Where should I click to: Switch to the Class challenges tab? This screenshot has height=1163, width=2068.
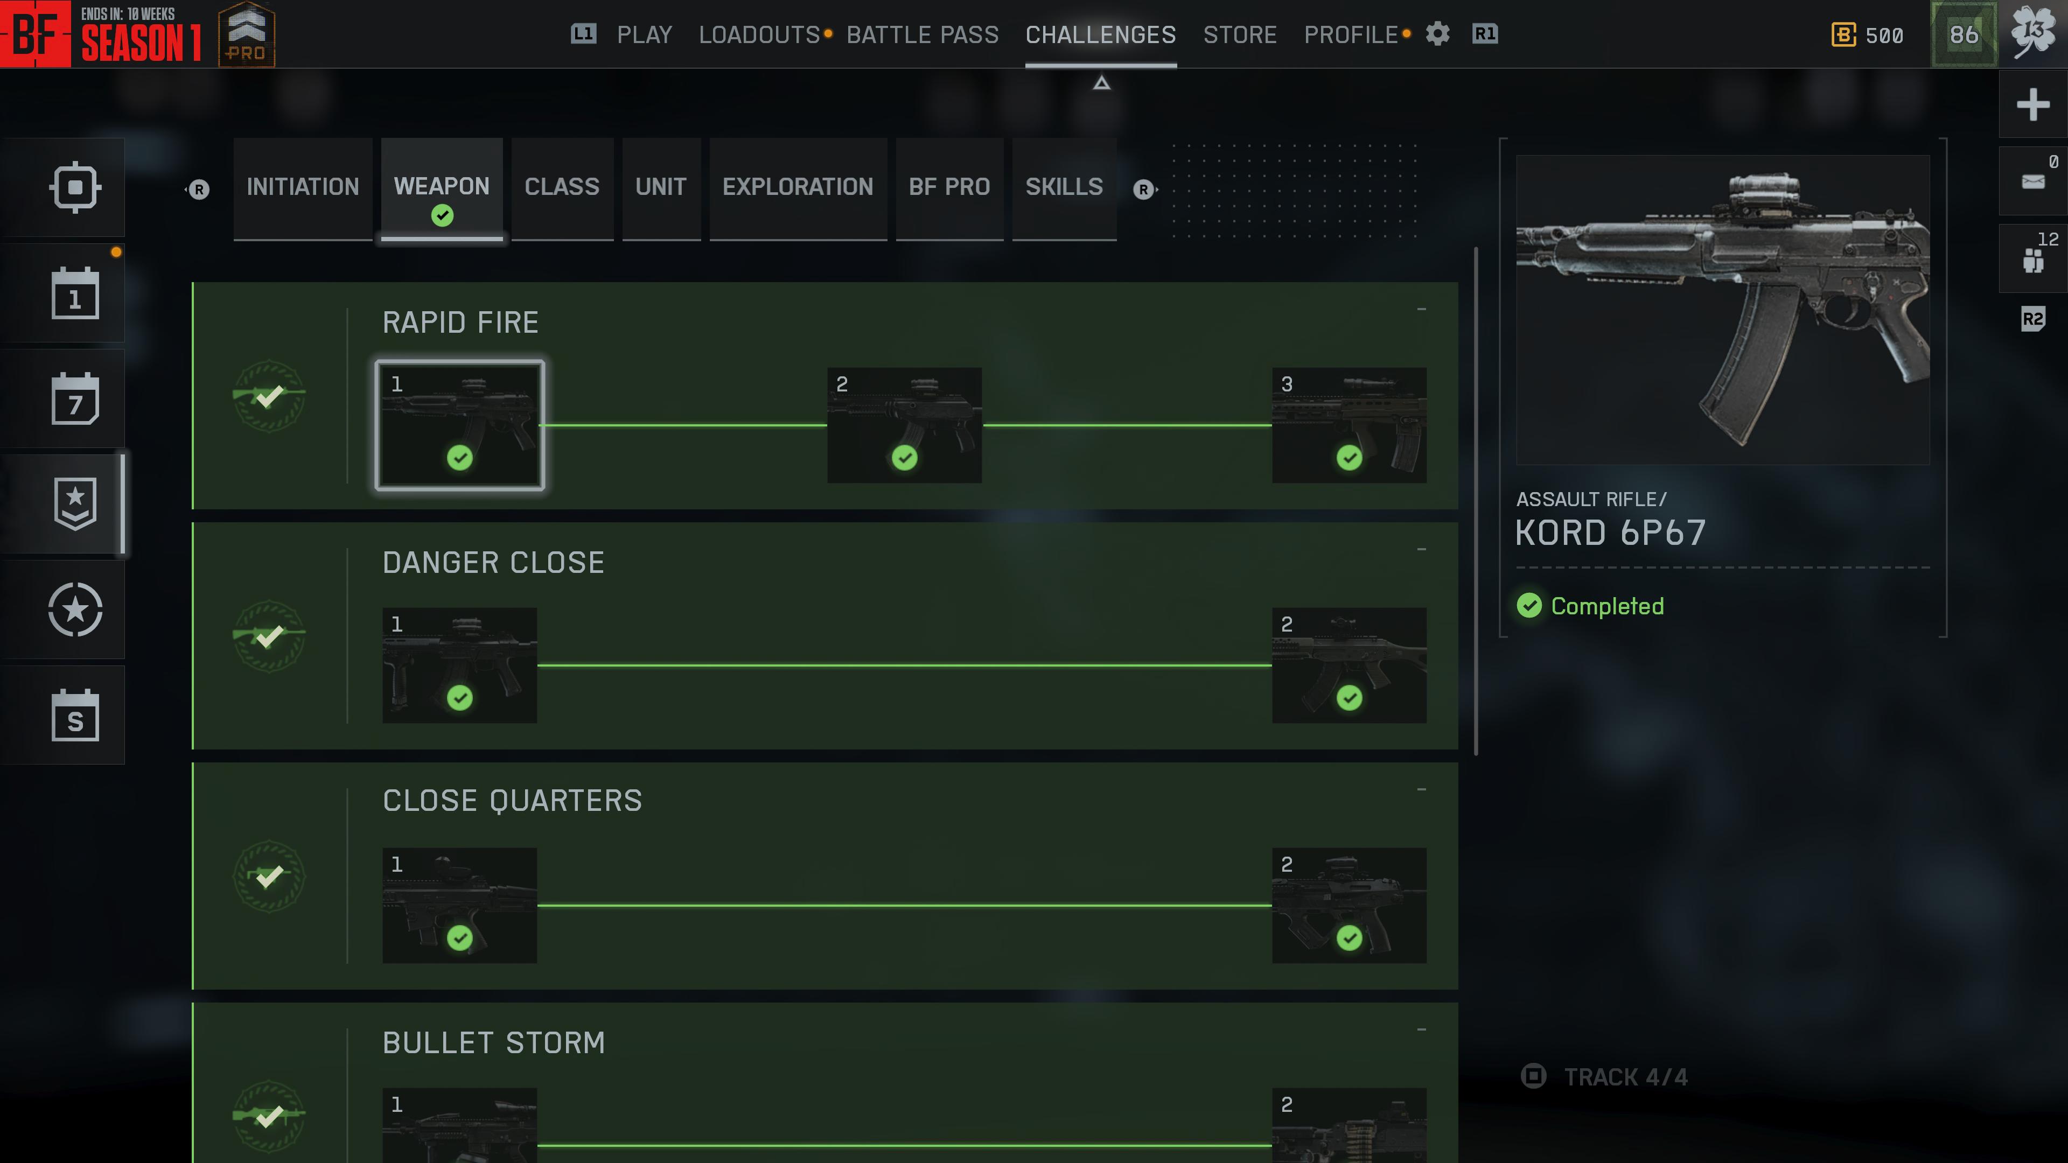pos(561,187)
